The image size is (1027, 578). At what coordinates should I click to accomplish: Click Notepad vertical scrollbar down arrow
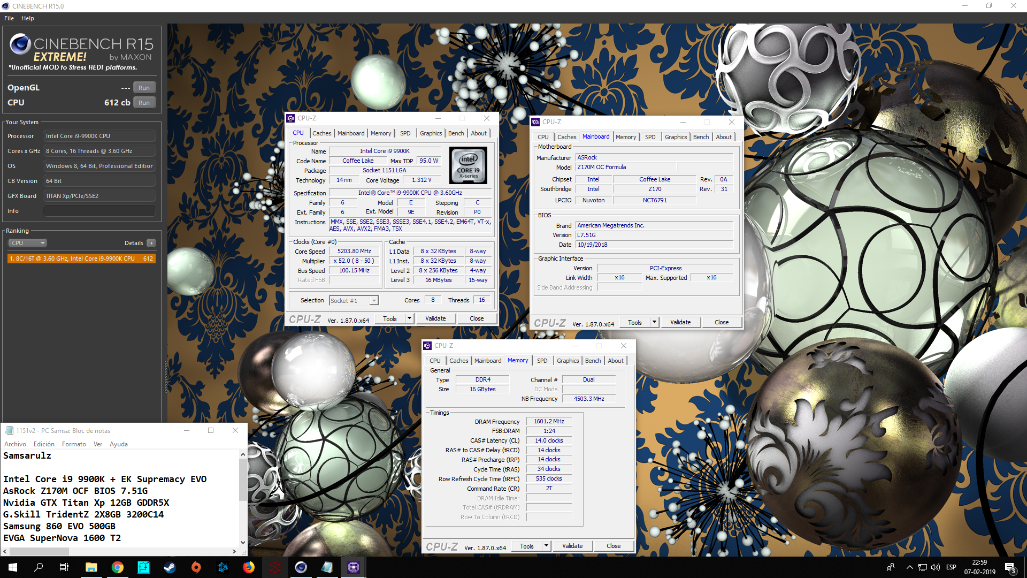[x=243, y=542]
